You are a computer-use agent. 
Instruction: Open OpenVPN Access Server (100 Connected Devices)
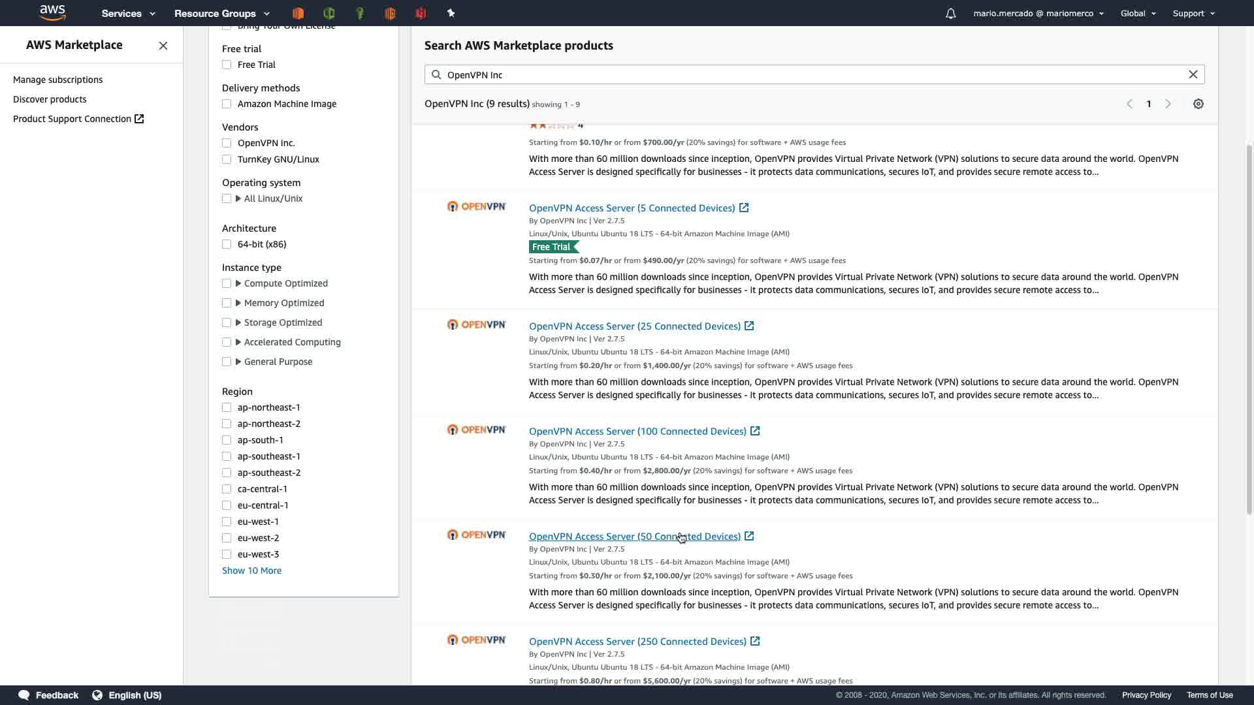coord(637,431)
